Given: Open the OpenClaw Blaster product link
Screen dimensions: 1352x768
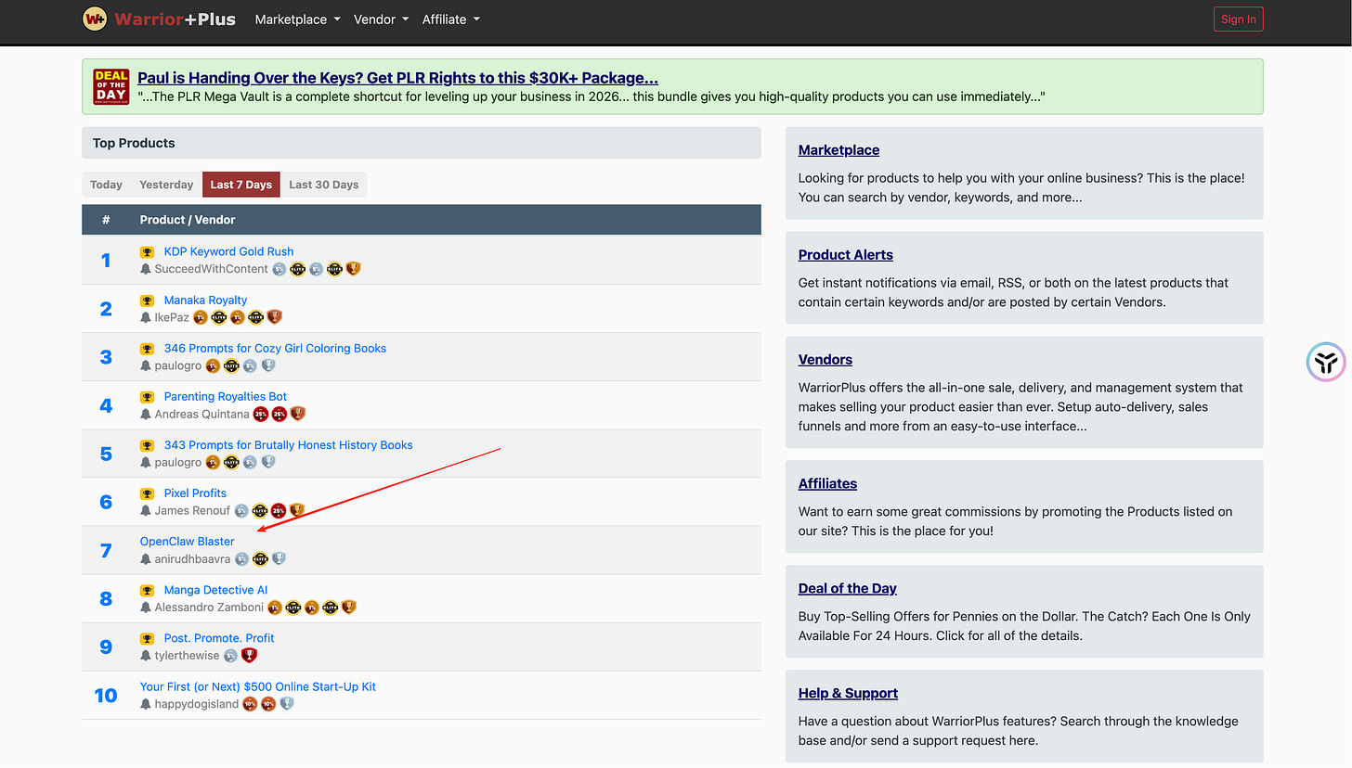Looking at the screenshot, I should click(x=187, y=542).
